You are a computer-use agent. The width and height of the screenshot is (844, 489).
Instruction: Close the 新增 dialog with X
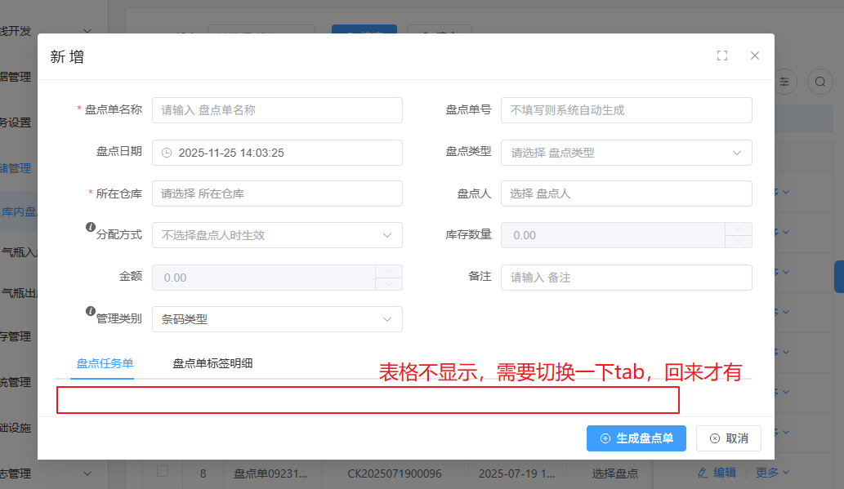755,56
